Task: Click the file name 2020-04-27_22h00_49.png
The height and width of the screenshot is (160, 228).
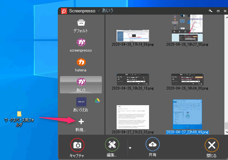Action: (x=187, y=132)
